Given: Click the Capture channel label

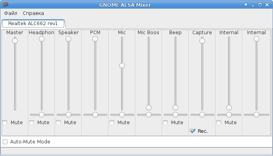Looking at the screenshot, I should (202, 33).
